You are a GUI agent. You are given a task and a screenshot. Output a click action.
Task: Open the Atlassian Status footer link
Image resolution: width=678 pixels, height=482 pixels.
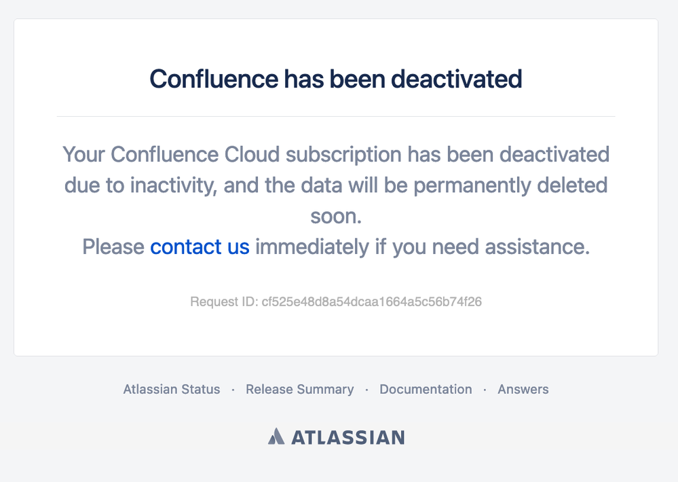coord(172,390)
